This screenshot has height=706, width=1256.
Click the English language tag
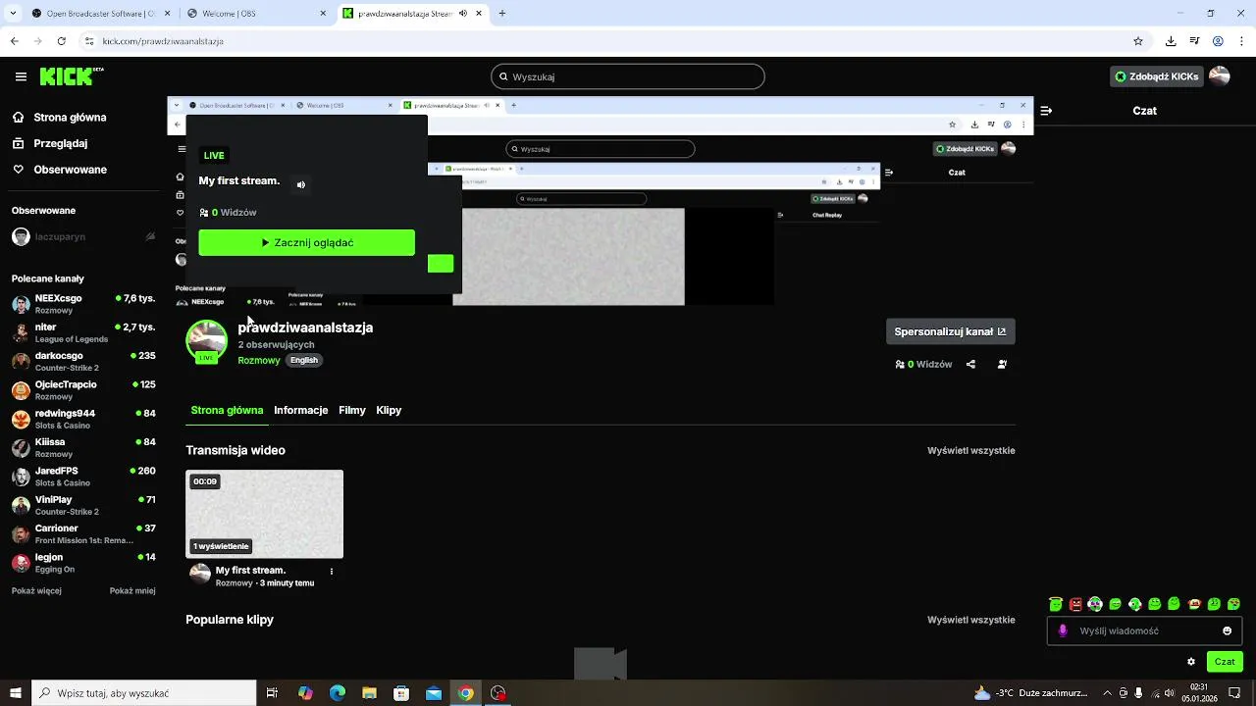304,360
